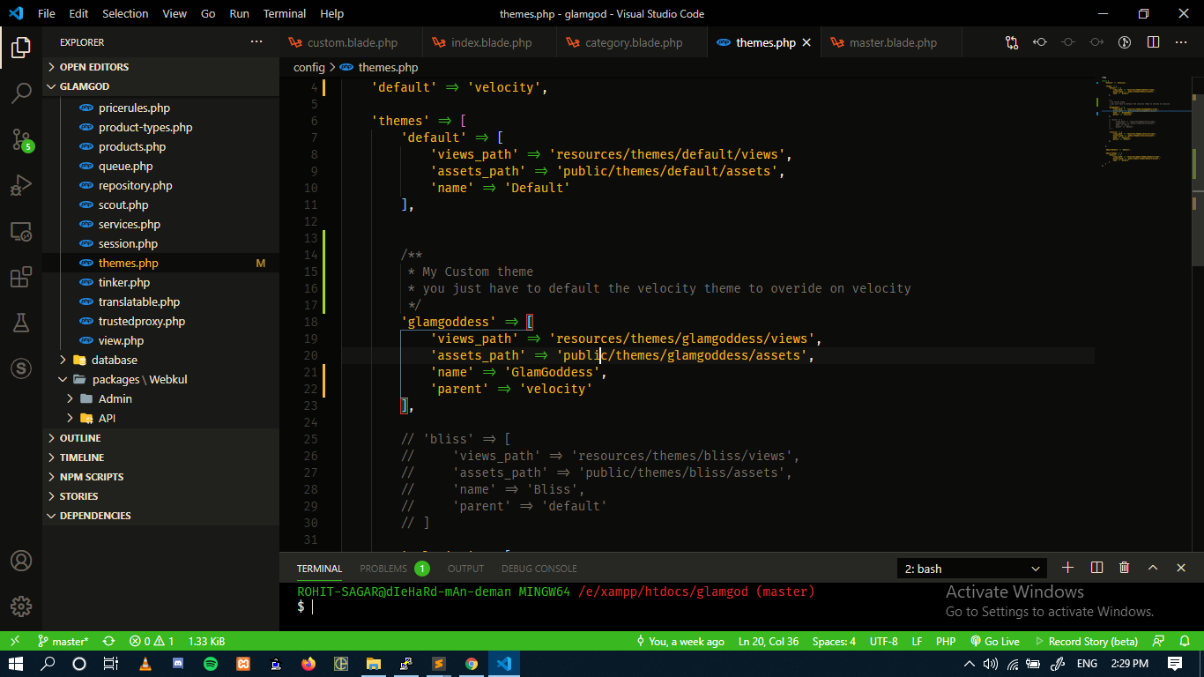The width and height of the screenshot is (1204, 677).
Task: Open the Remote Explorer view
Action: 21,232
